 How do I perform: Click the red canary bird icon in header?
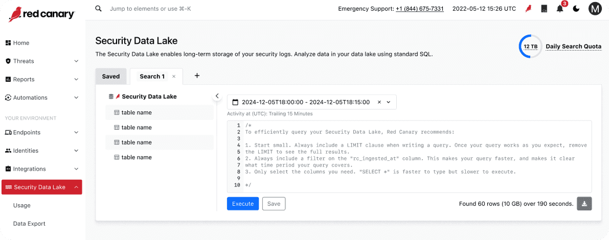[x=528, y=9]
